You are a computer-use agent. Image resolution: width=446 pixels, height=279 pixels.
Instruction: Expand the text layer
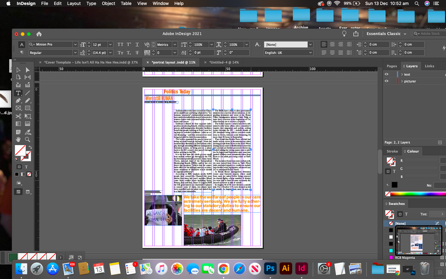(402, 74)
